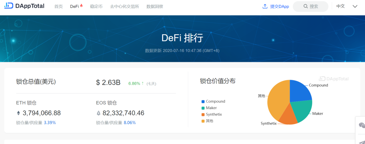Screen dimensions: 365x144
Task: Click the EOS locked amount 82,332,740.46
Action: [x=123, y=113]
